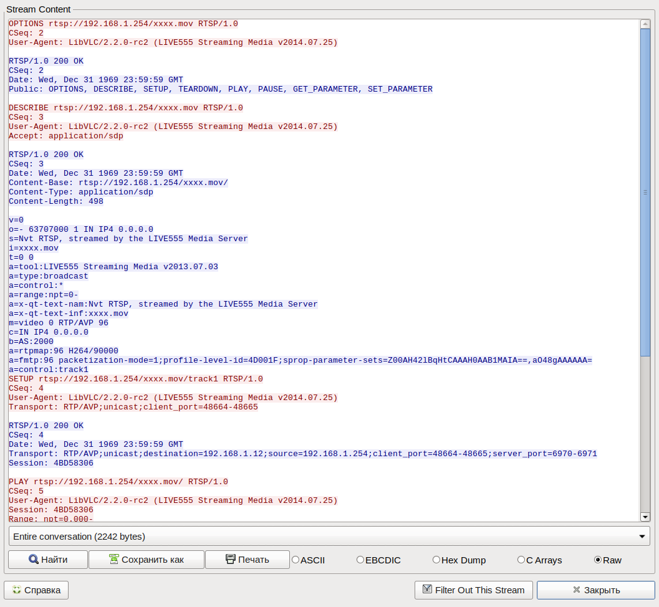This screenshot has width=659, height=607.
Task: Click the printer icon on Печать button
Action: pos(230,560)
